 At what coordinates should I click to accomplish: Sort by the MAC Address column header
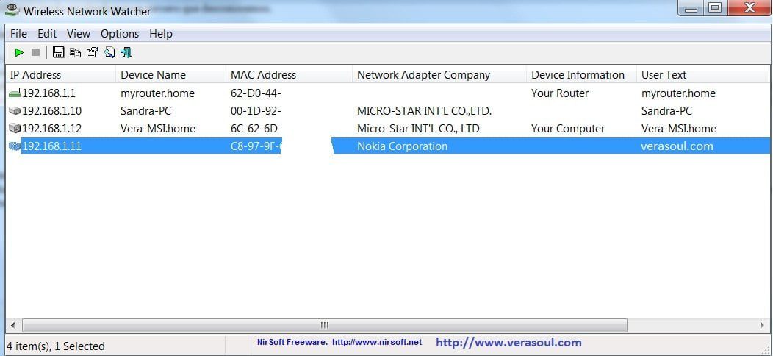click(x=263, y=75)
